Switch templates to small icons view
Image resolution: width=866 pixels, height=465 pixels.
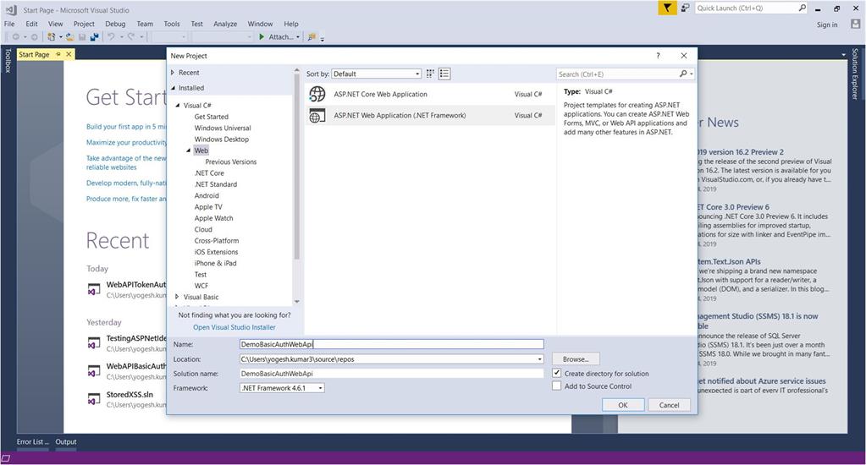[x=430, y=74]
